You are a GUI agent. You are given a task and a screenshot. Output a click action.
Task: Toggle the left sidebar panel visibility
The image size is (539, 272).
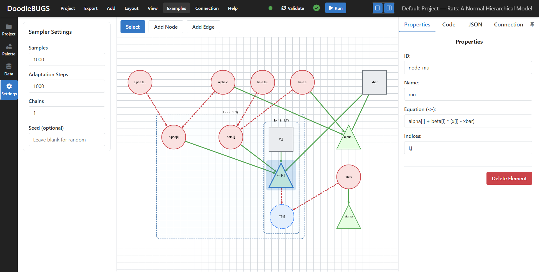pyautogui.click(x=377, y=8)
